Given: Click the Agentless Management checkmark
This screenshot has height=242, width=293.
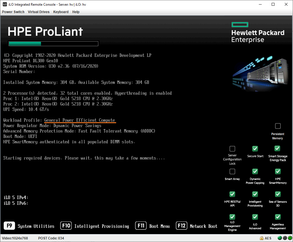Looking at the screenshot, I should click(x=278, y=217).
